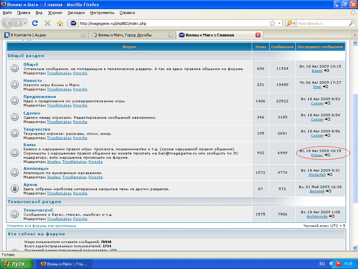358x269 pixels.
Task: Click the red tray icon beside the clock
Action: coord(338,264)
